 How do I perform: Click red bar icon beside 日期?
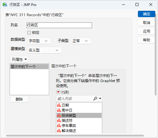(x=59, y=105)
